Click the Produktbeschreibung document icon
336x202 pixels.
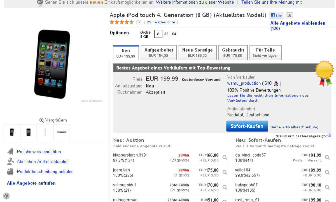click(x=10, y=171)
